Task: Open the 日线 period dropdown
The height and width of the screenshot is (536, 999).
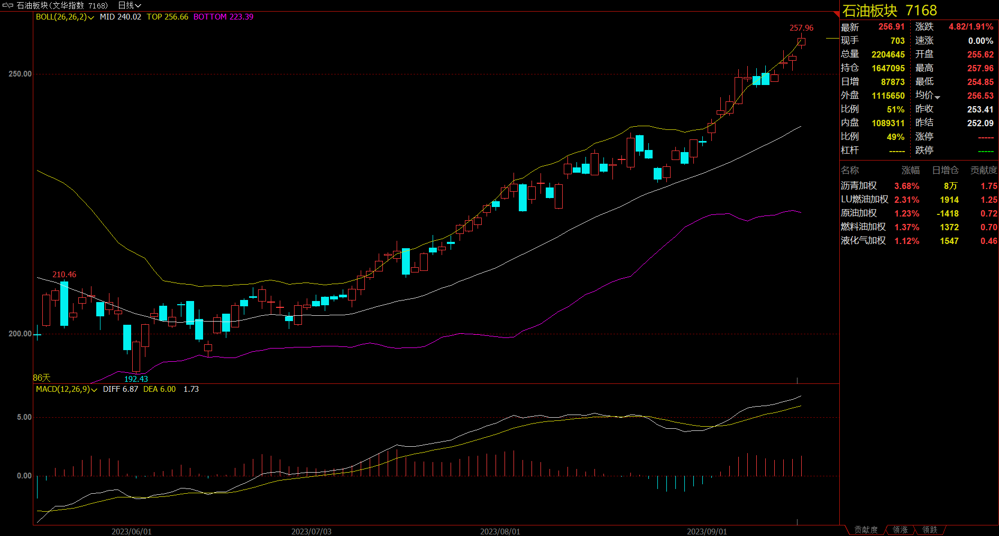Action: [130, 5]
